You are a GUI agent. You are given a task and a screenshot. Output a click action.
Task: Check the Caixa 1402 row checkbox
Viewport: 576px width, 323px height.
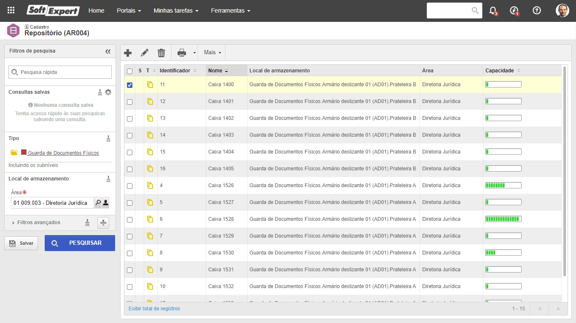(129, 119)
